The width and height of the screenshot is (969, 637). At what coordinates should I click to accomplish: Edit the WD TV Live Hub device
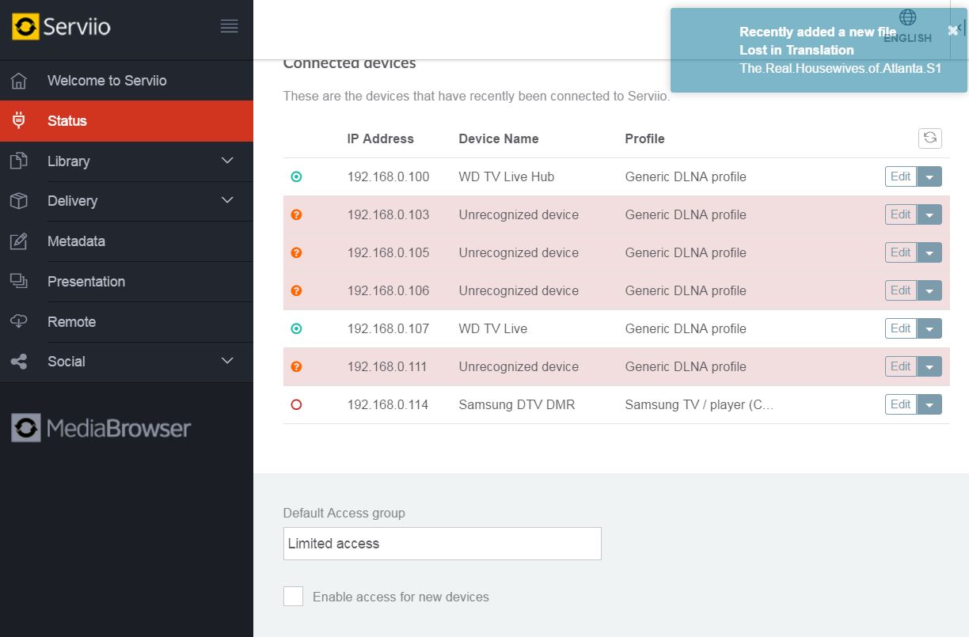900,176
